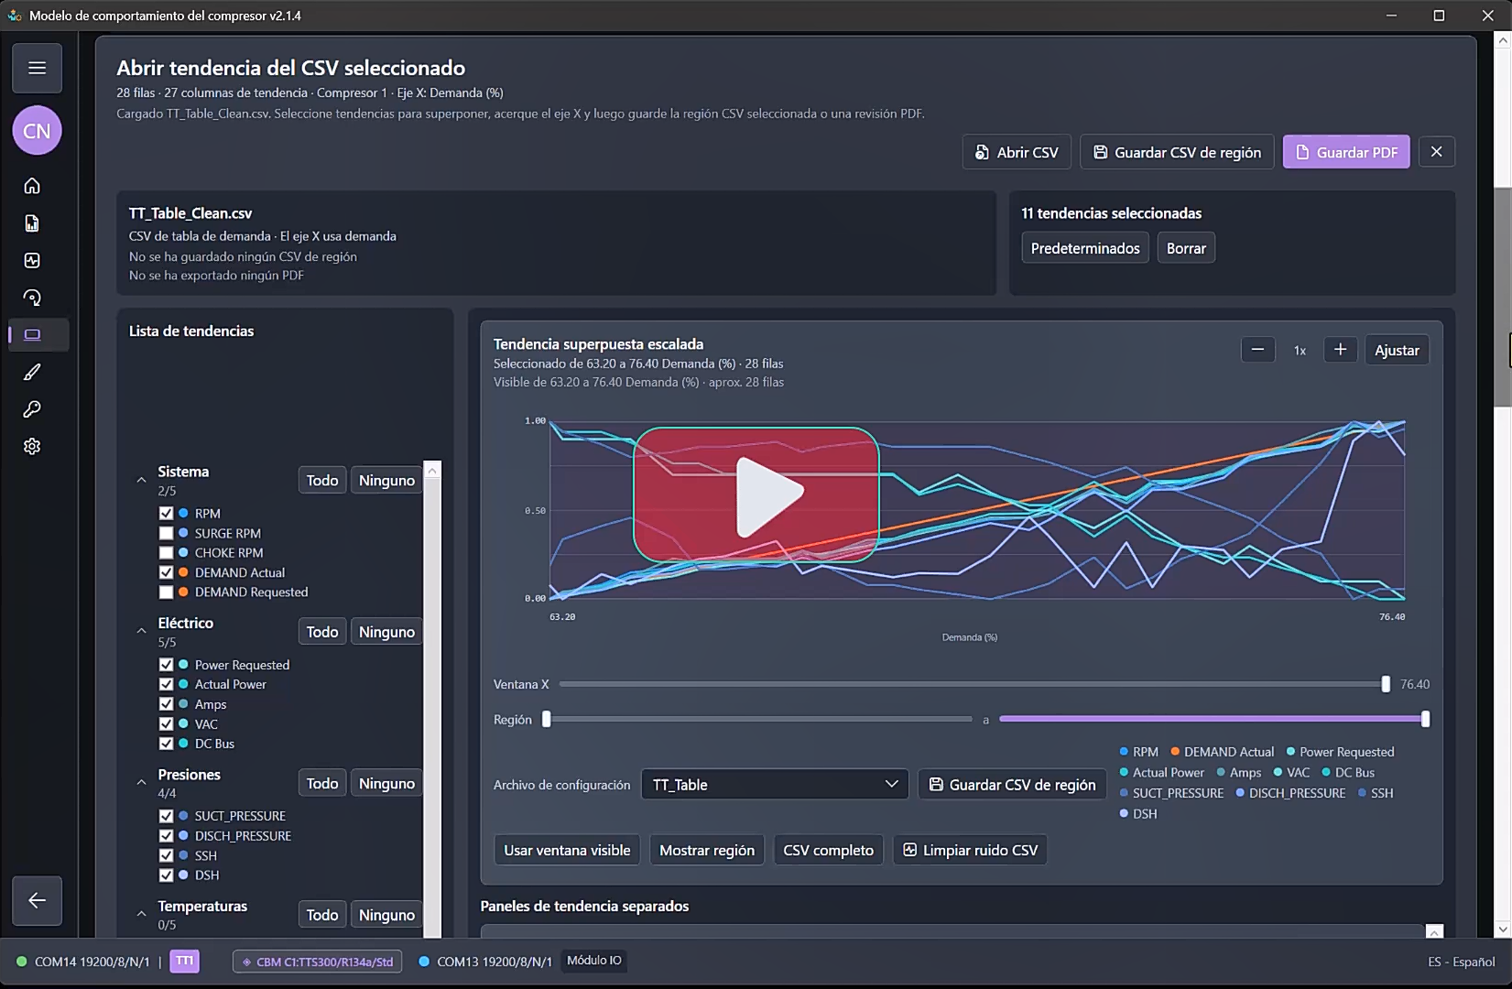The height and width of the screenshot is (989, 1512).
Task: Click the Módulo IO status tab
Action: (x=594, y=961)
